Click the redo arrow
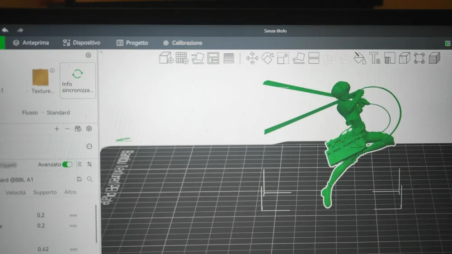The image size is (452, 254). tap(20, 30)
